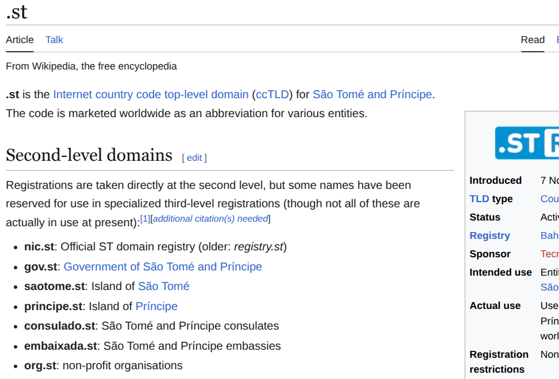The height and width of the screenshot is (379, 559).
Task: Click the TLD link in infobox
Action: 479,199
